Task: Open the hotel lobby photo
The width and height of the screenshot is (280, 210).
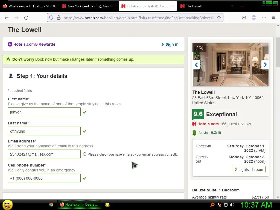Action: tap(231, 65)
